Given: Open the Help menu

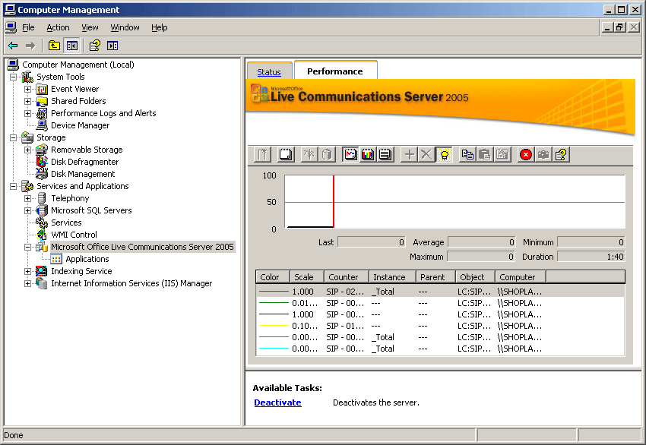Looking at the screenshot, I should tap(159, 27).
